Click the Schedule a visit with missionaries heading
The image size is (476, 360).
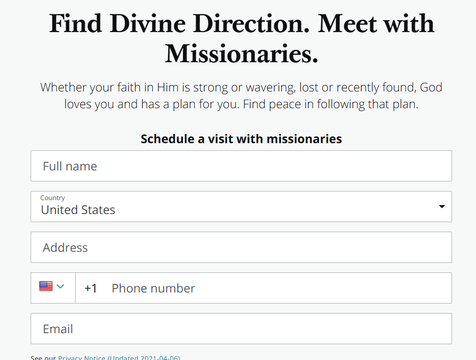point(241,139)
